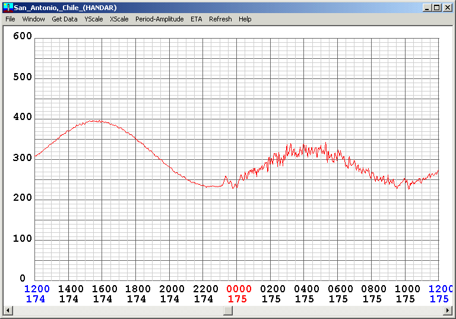Expand the XScale menu

[x=119, y=19]
